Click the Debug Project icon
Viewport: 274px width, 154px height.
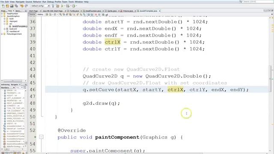[x=68, y=6]
